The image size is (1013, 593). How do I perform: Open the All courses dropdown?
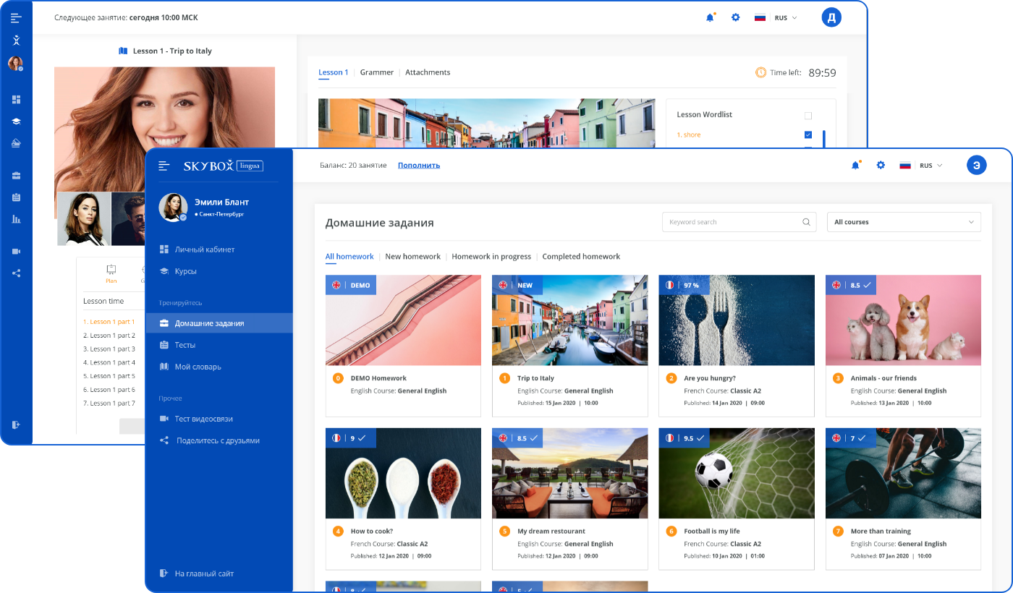pos(904,222)
